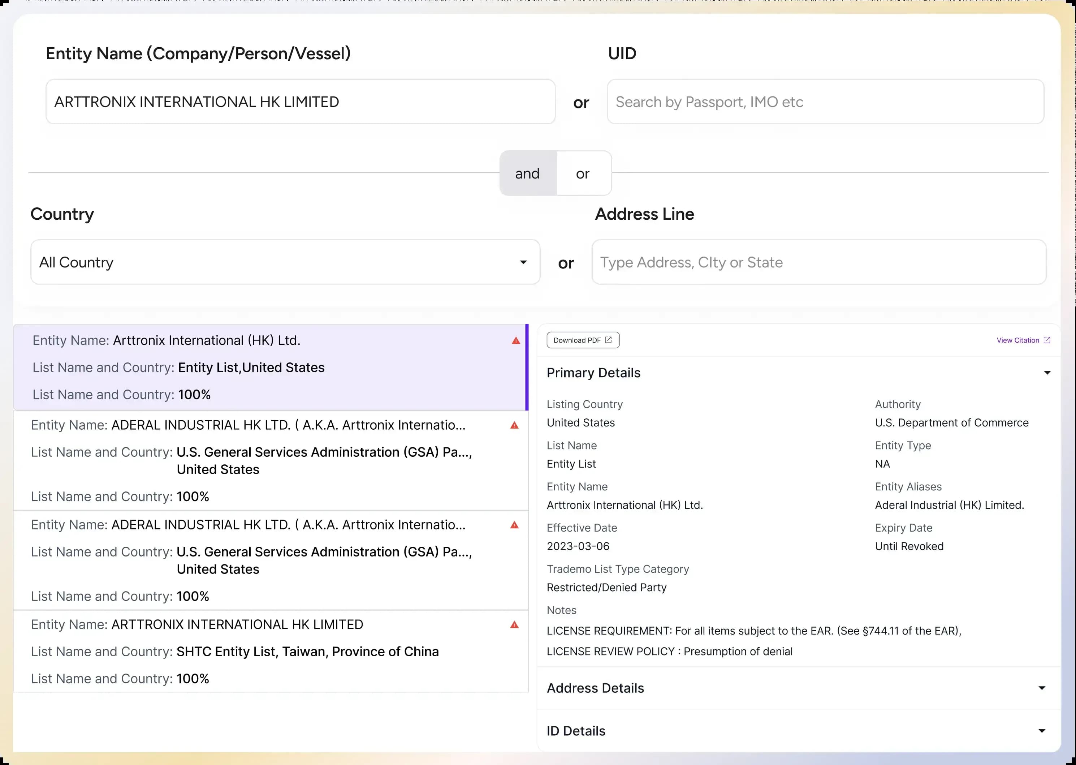Screen dimensions: 1076x765
Task: Switch search operator to 'or'
Action: [x=583, y=173]
